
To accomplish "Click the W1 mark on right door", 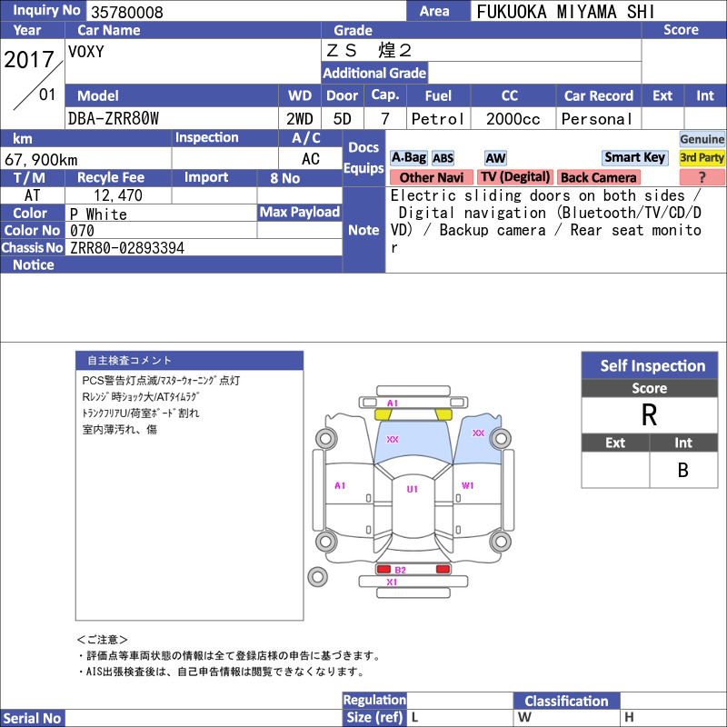I will [x=467, y=485].
